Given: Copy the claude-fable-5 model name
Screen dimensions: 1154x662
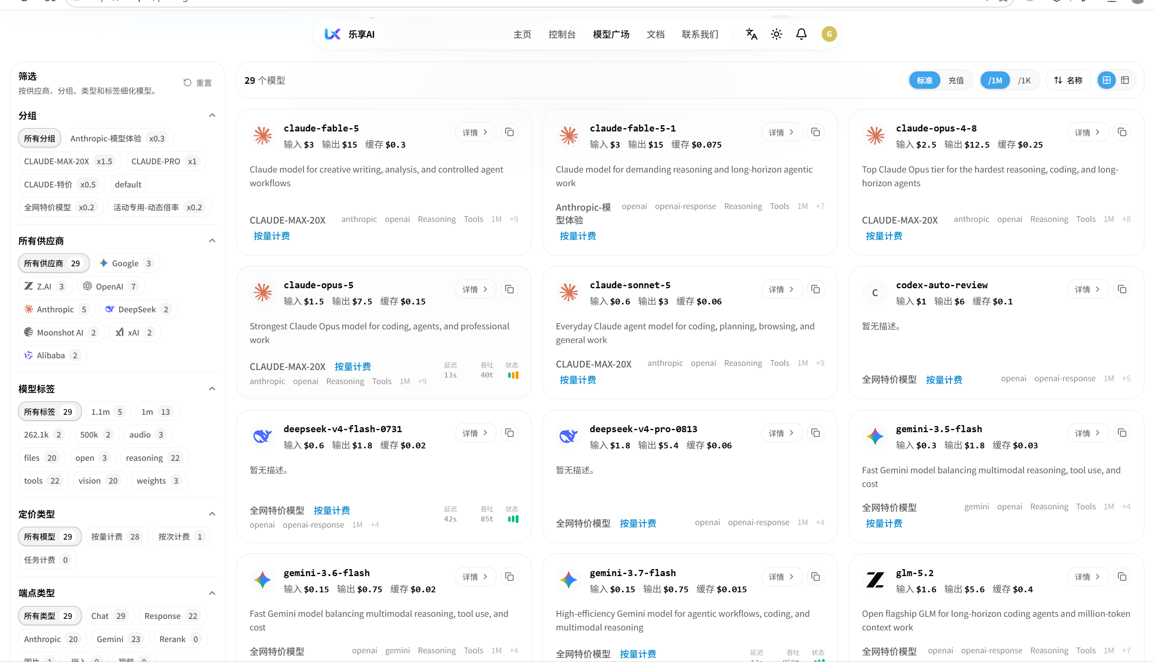Looking at the screenshot, I should (x=509, y=132).
